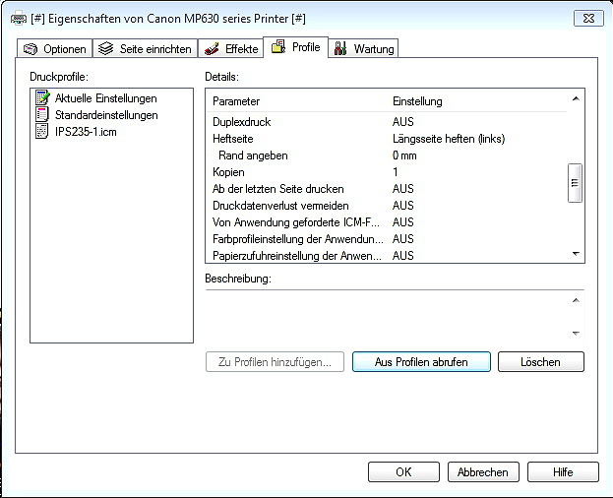Select the Duplexdruck row
The width and height of the screenshot is (613, 498).
pyautogui.click(x=387, y=122)
